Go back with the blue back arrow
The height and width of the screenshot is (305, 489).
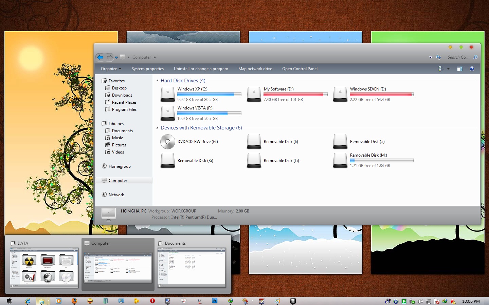click(100, 57)
